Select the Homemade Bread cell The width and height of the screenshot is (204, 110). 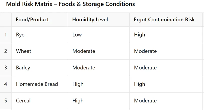point(37,84)
